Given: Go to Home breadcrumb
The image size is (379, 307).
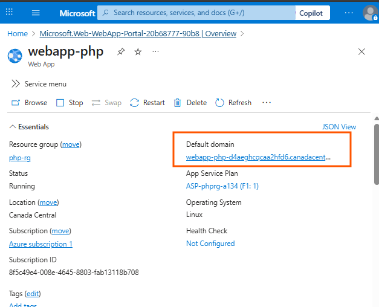Looking at the screenshot, I should pos(18,34).
